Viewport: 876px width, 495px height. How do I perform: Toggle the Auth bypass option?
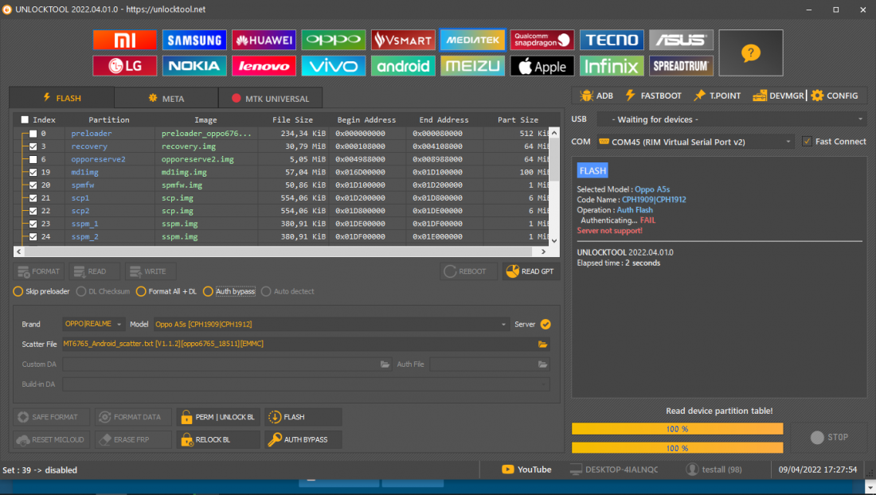pyautogui.click(x=208, y=291)
